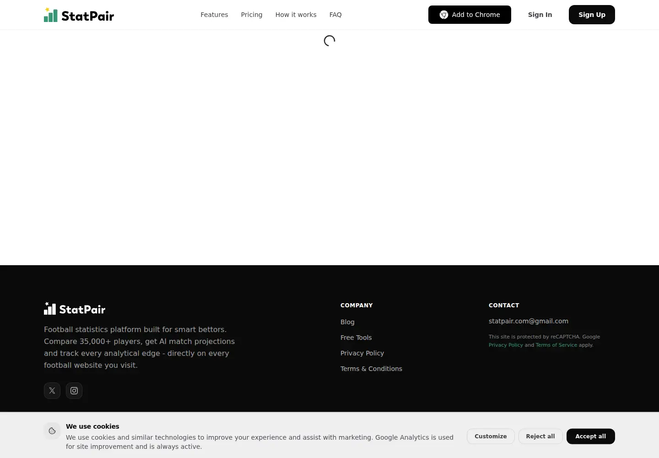This screenshot has width=659, height=458.
Task: Open the How it works section
Action: coord(296,15)
